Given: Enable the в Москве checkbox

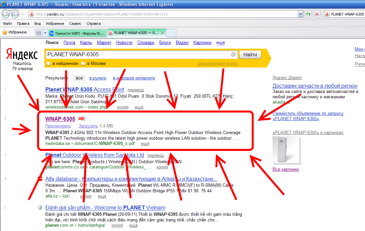Looking at the screenshot, I should [x=83, y=64].
